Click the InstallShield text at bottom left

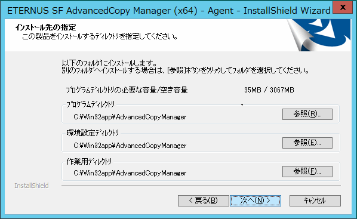[32, 186]
